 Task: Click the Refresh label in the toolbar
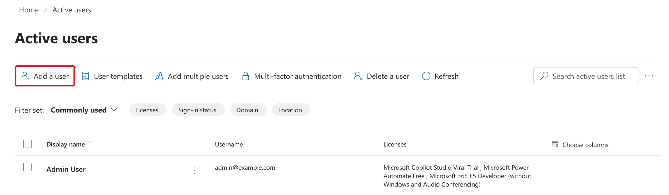447,76
